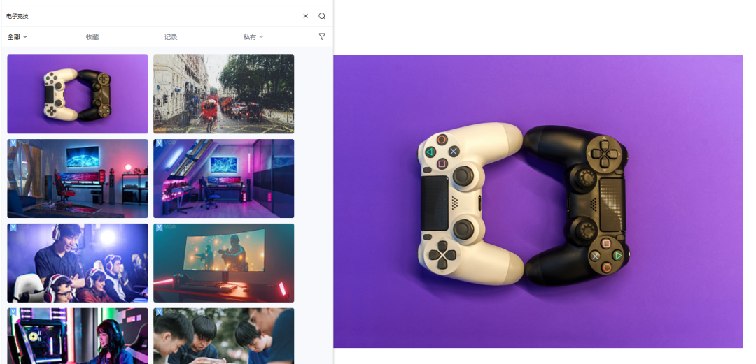Viewport: 756px width, 364px height.
Task: Click the VCG badge on the attic gaming room thumbnail
Action: pos(159,143)
